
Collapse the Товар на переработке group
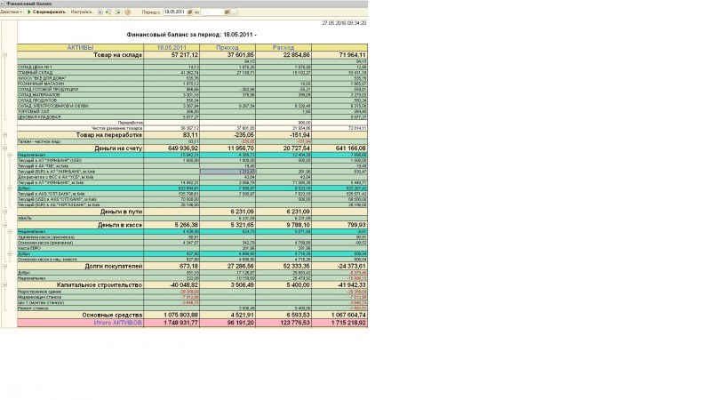click(5, 135)
